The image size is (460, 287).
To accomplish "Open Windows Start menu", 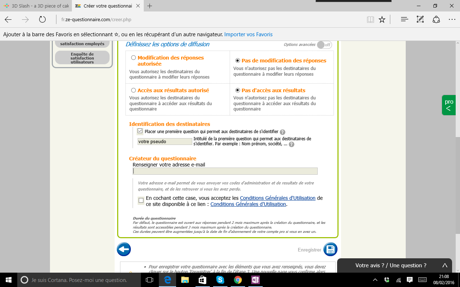I will pos(8,280).
